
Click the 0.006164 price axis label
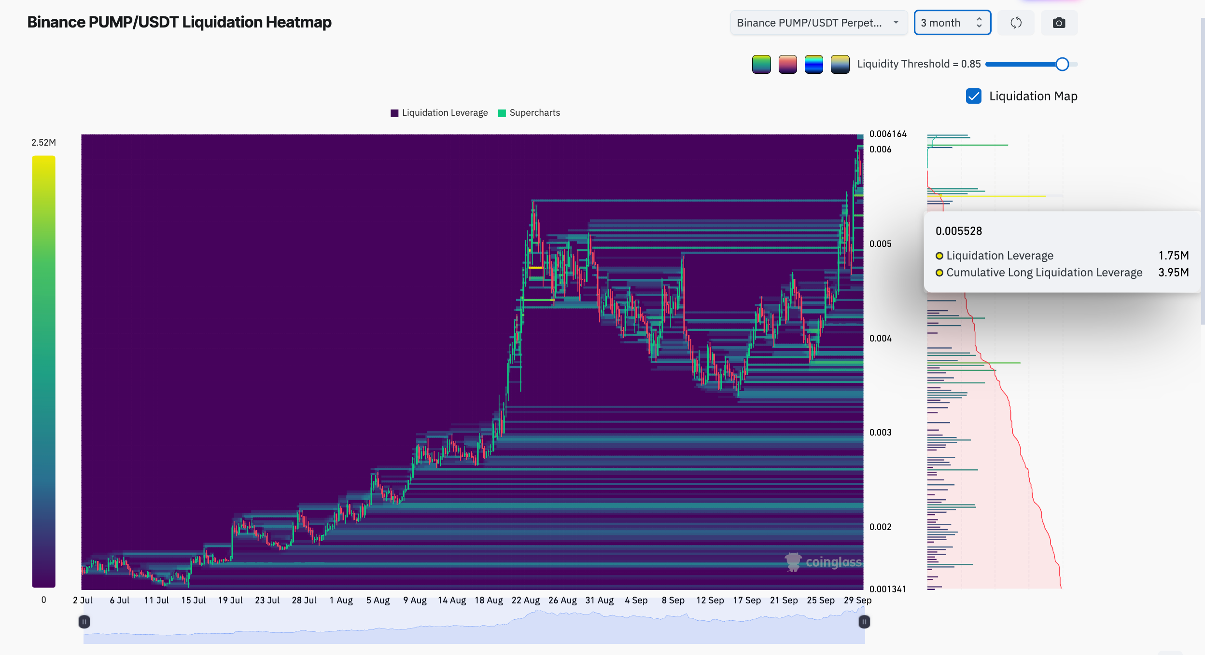[888, 134]
